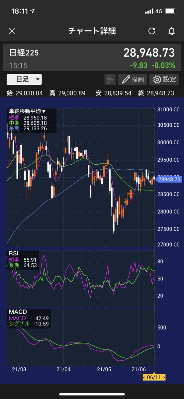Tap the percentage change -0.03%
Viewport: 184px width, 399px height.
163,65
